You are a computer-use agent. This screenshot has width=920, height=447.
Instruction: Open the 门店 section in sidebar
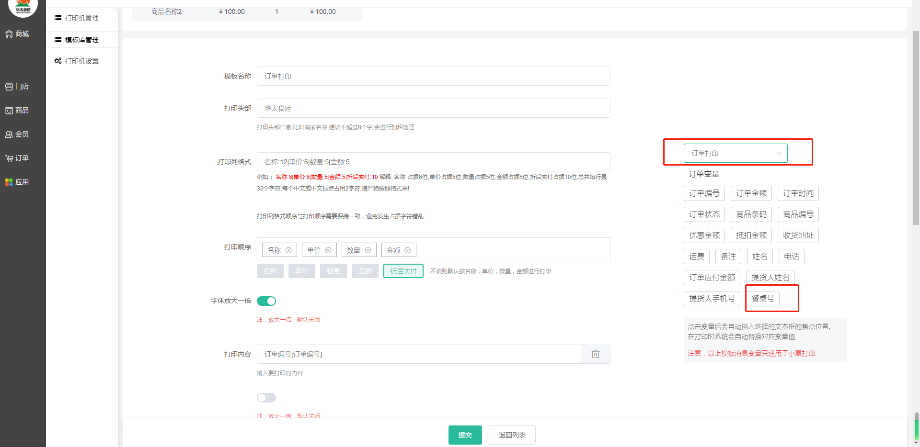pos(17,87)
